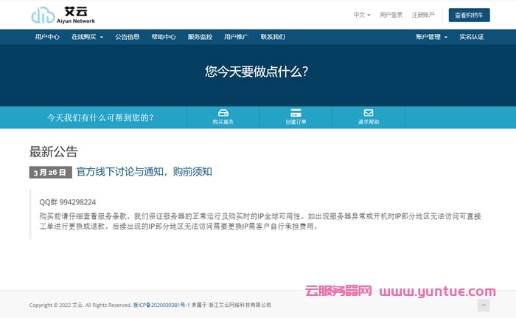This screenshot has width=516, height=318.
Task: Select 帮助中心 in the navigation bar
Action: coord(164,36)
